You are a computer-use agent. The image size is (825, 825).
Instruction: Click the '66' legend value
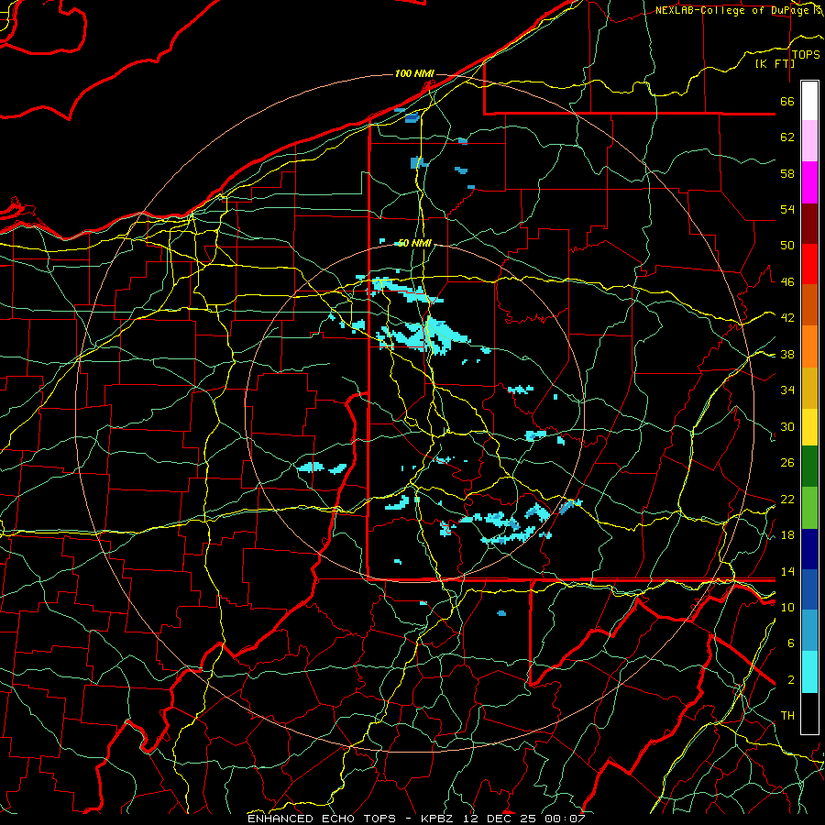coord(787,101)
